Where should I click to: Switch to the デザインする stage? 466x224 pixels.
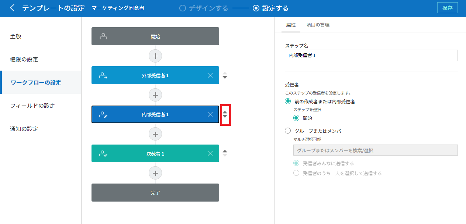click(x=204, y=8)
